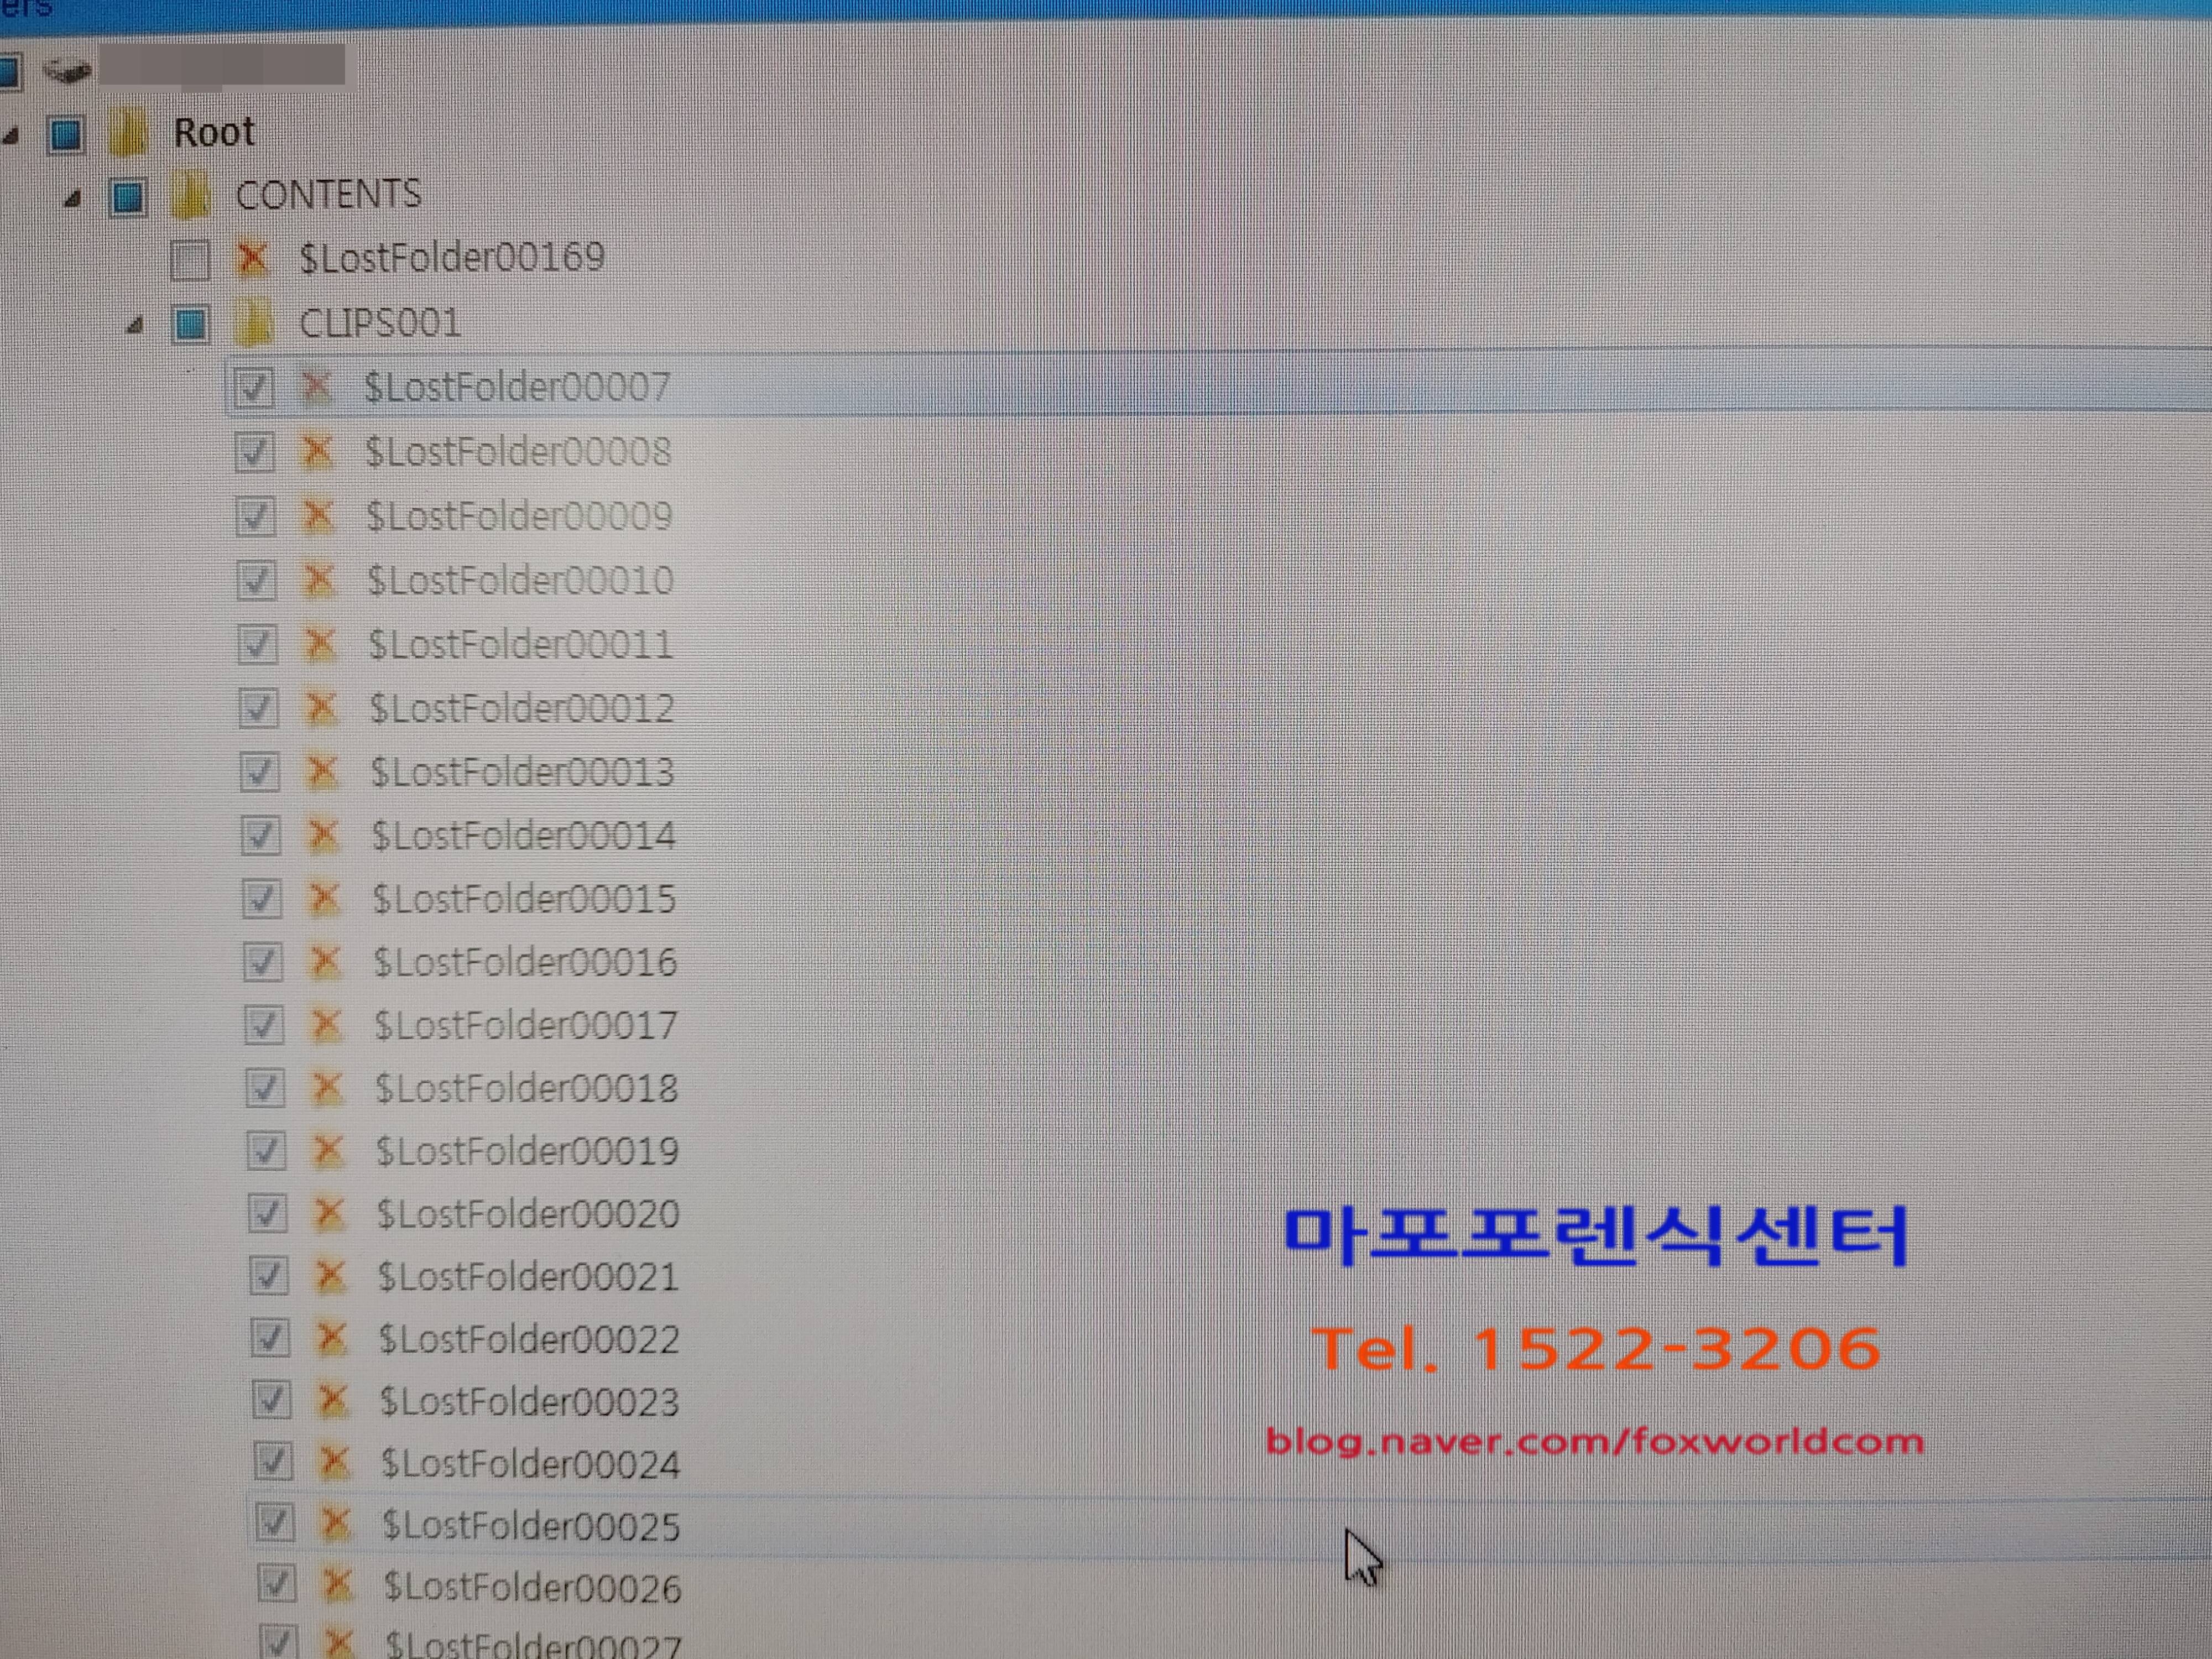This screenshot has width=2212, height=1659.
Task: Uncheck the $LostFolder00012 checkbox
Action: pos(258,709)
